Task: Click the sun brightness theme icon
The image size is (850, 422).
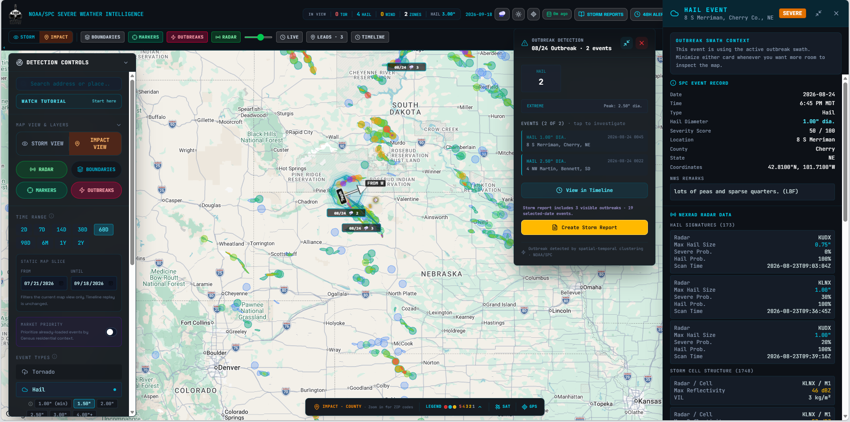Action: tap(518, 14)
